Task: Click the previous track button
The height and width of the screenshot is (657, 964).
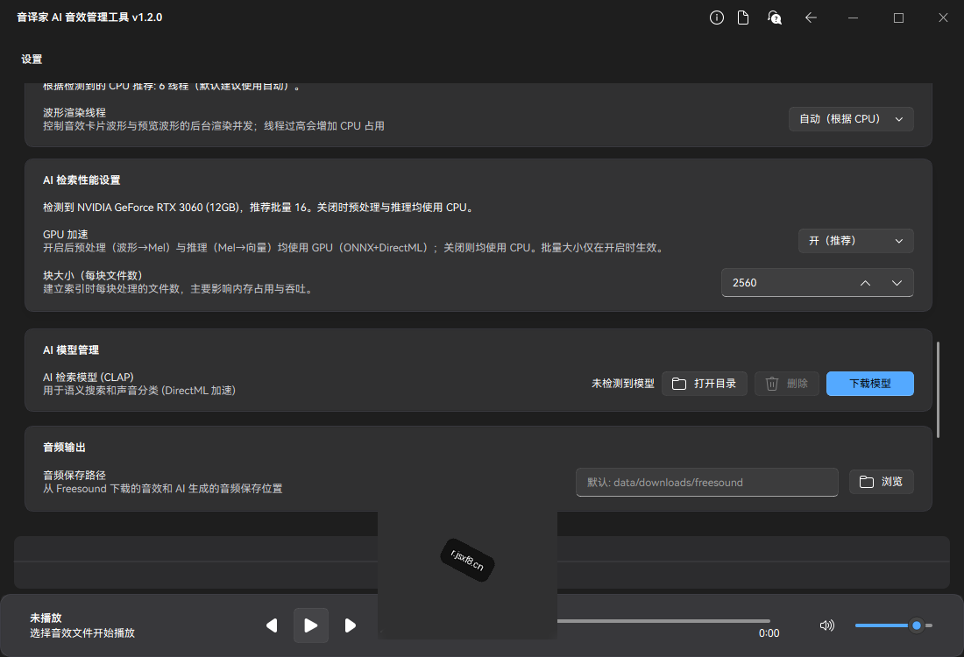Action: coord(272,625)
